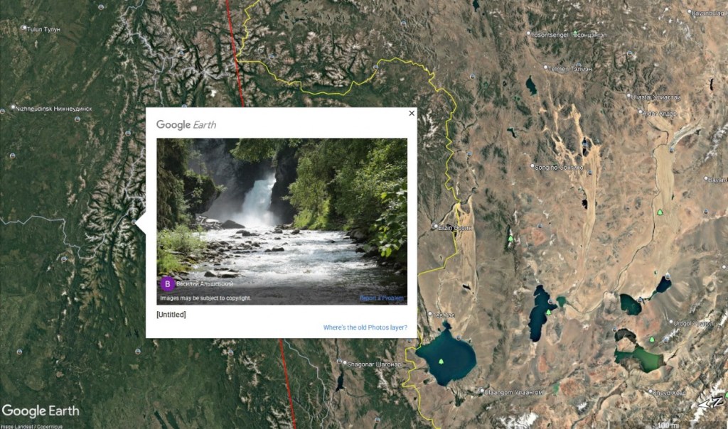Select the Ulaangom city marker
Viewport: 728px width, 429px height.
click(x=481, y=392)
